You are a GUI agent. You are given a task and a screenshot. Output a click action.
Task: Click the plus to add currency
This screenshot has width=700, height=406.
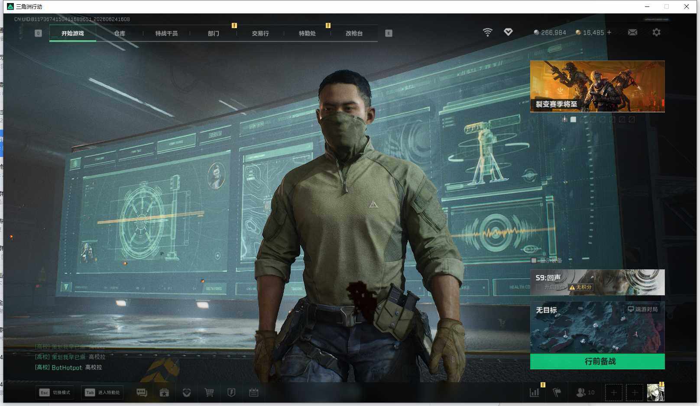609,32
